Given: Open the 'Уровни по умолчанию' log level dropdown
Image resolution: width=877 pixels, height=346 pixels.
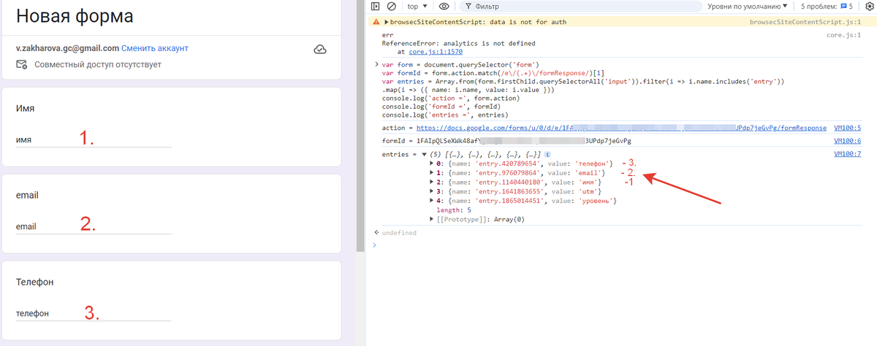Looking at the screenshot, I should pyautogui.click(x=748, y=7).
